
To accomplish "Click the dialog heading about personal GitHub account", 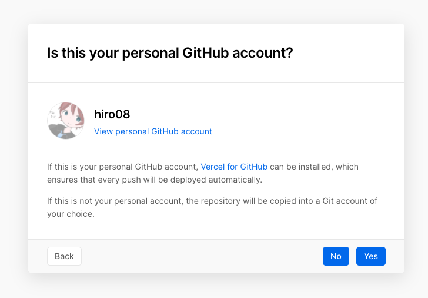I will coord(170,53).
